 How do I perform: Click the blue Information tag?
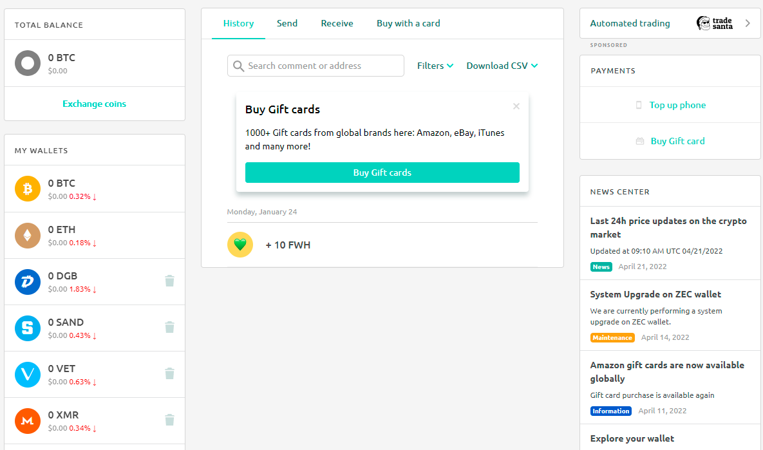(x=610, y=411)
